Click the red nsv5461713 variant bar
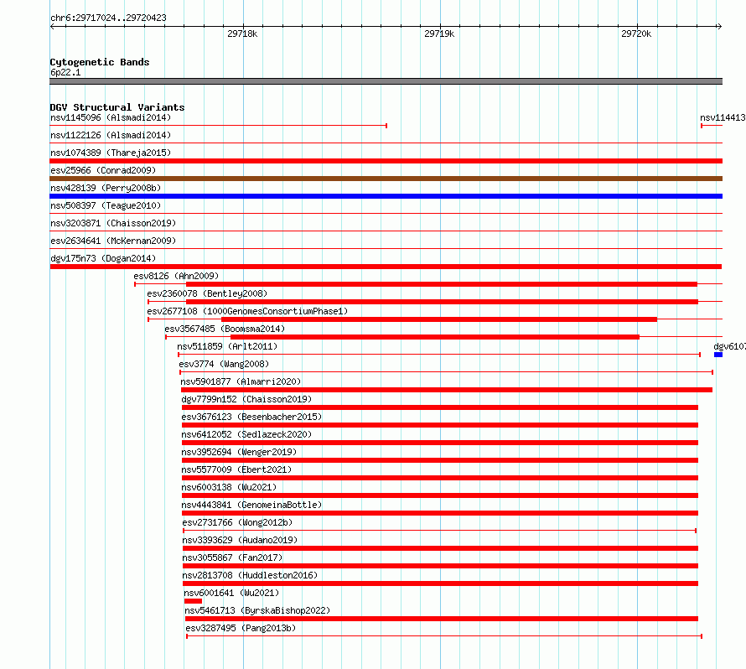The height and width of the screenshot is (669, 746). (442, 619)
